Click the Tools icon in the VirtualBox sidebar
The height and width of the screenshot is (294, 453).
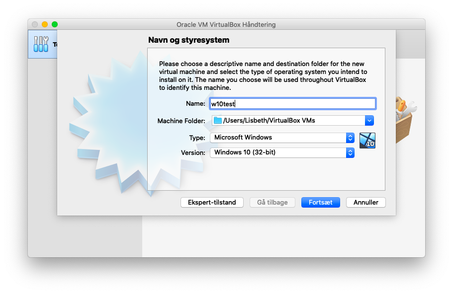pos(41,44)
